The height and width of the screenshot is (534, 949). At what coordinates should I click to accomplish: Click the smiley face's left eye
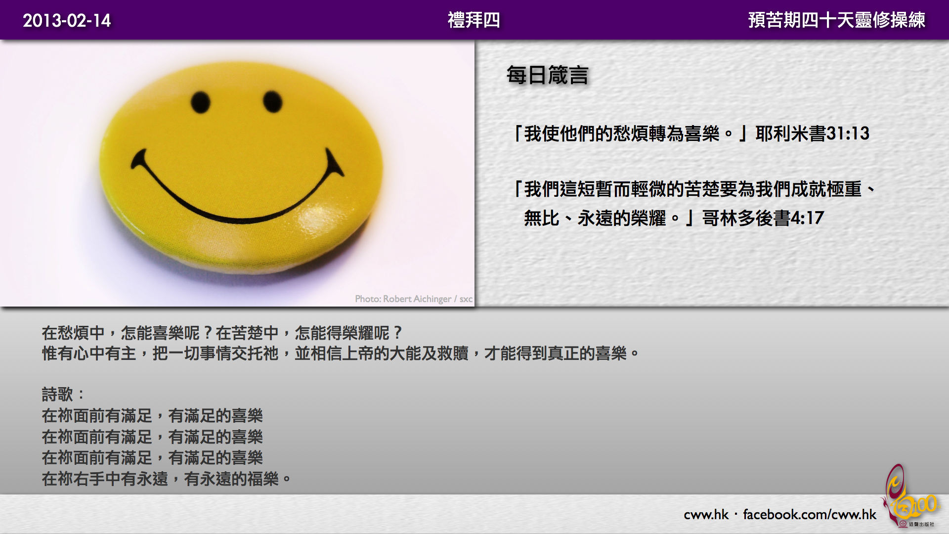[x=200, y=102]
